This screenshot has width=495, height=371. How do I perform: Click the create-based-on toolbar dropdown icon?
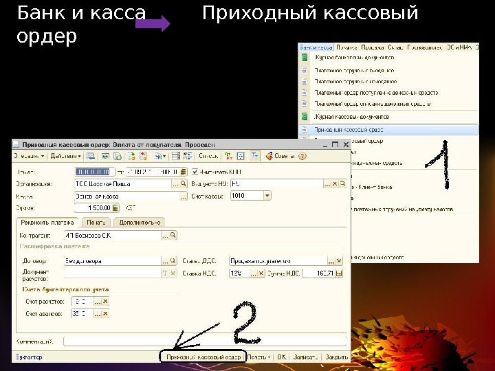159,156
